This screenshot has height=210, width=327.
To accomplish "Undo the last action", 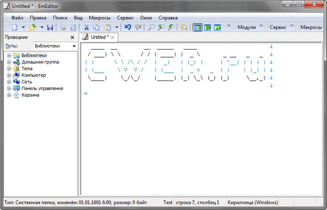I will pyautogui.click(x=128, y=27).
